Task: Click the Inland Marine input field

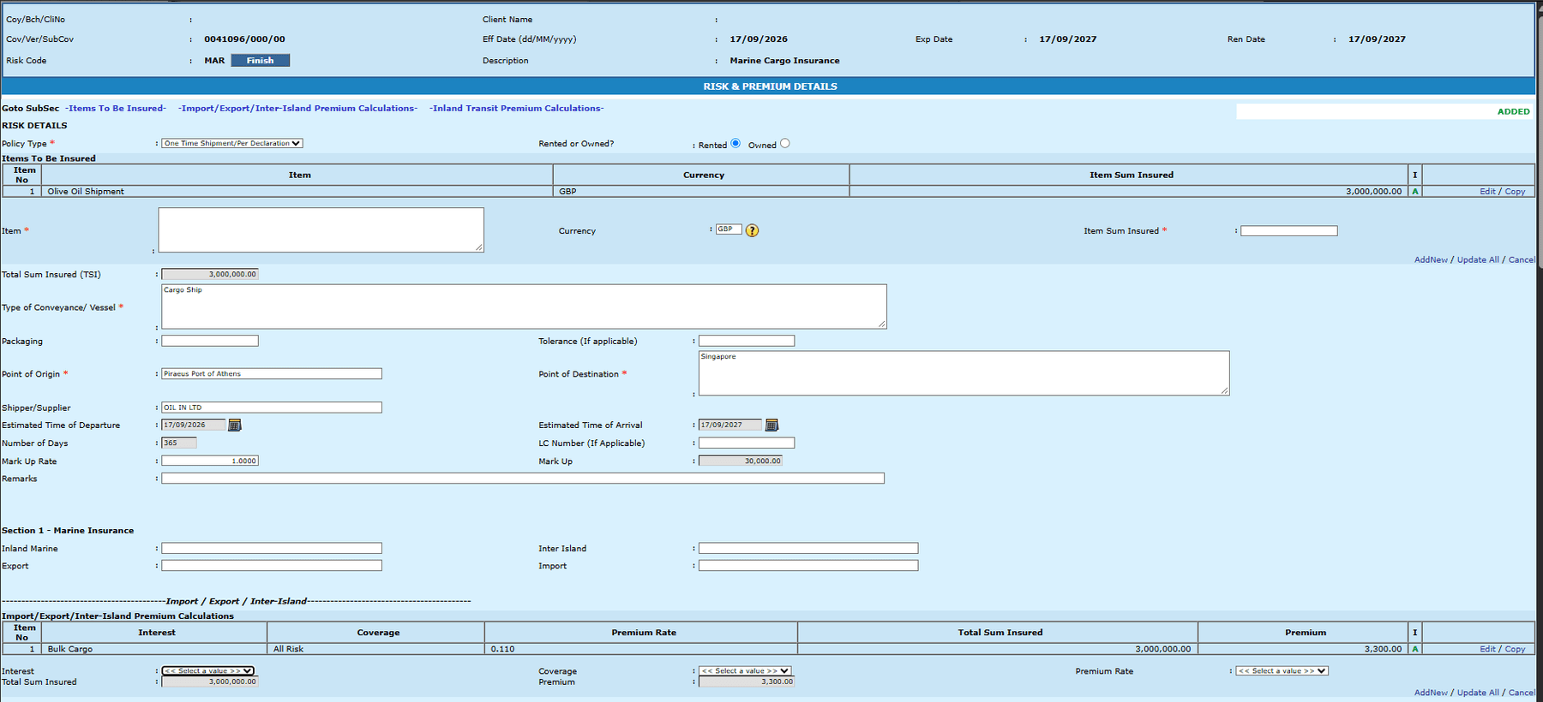Action: 272,548
